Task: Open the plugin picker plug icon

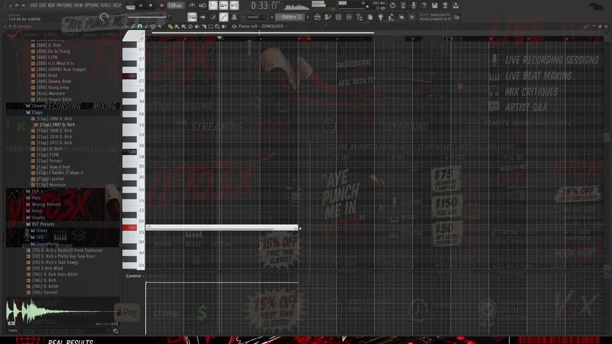Action: click(381, 17)
